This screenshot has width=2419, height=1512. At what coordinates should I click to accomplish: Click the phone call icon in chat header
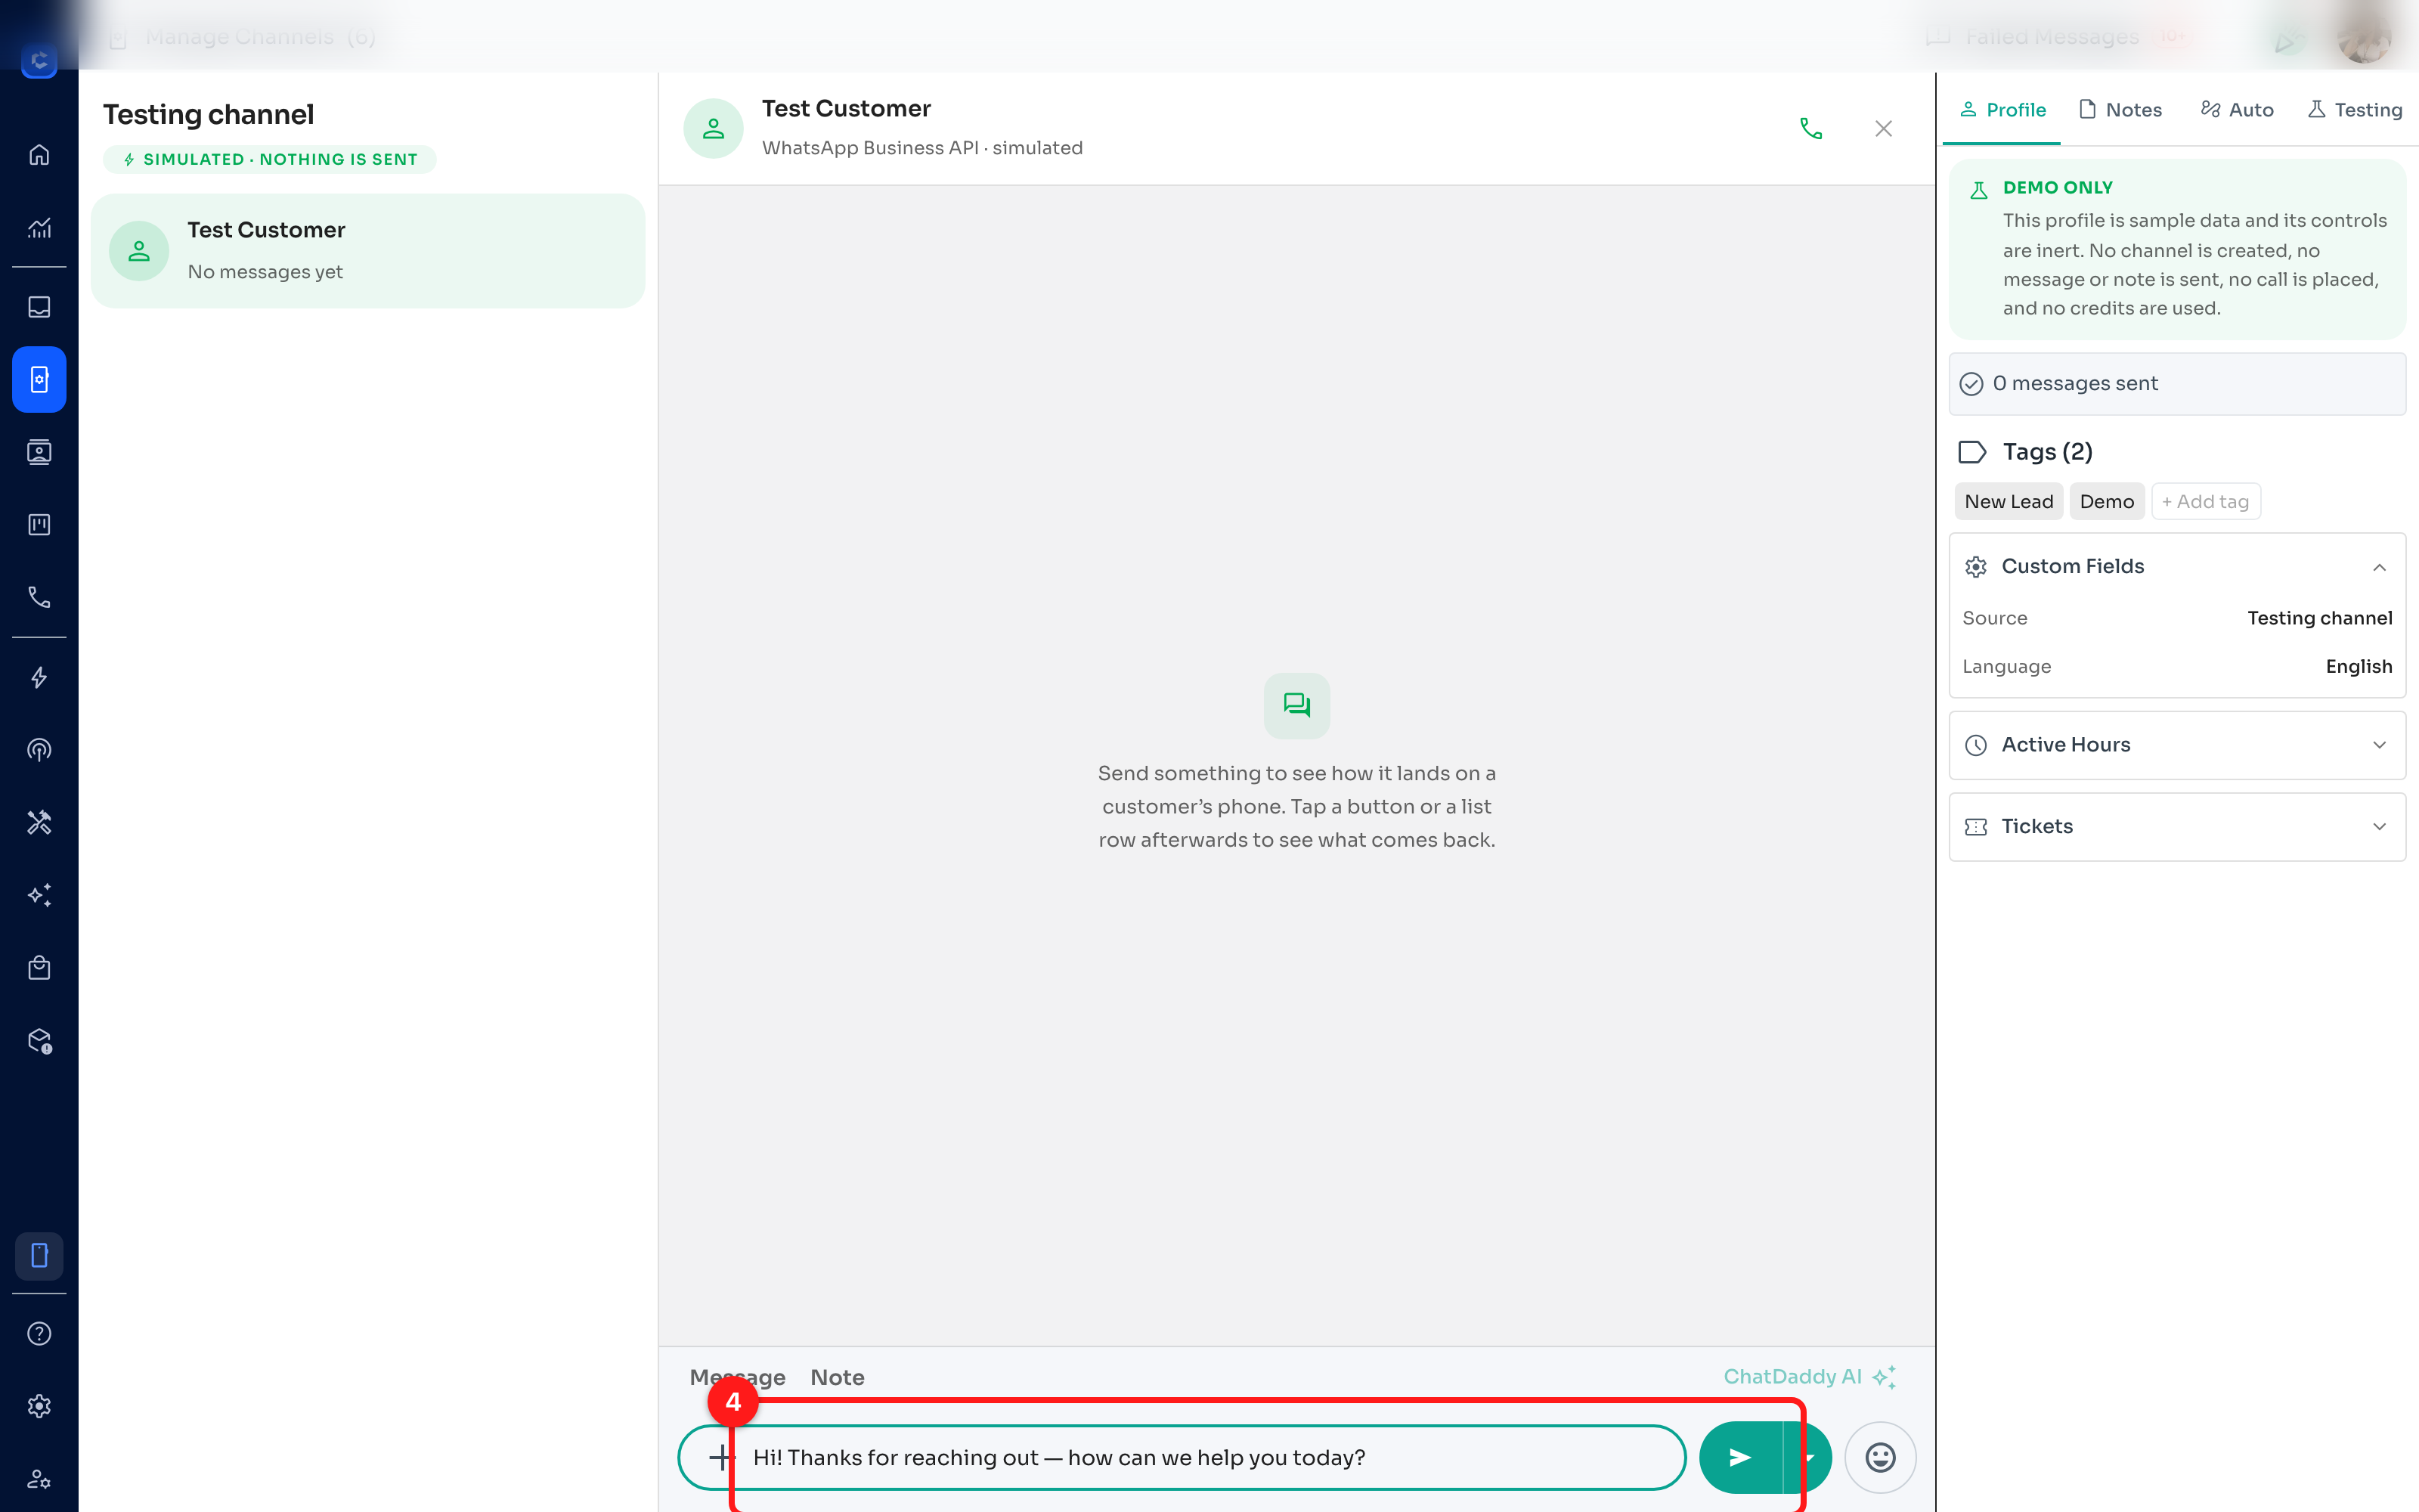click(x=1810, y=129)
